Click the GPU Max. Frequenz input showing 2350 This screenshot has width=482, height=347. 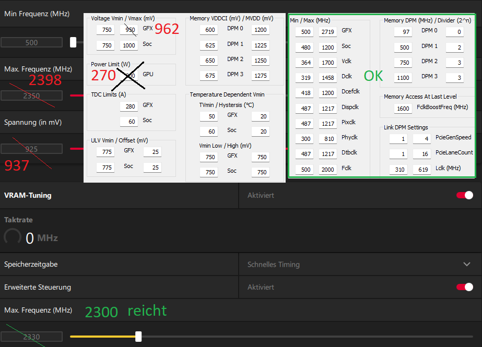click(32, 96)
